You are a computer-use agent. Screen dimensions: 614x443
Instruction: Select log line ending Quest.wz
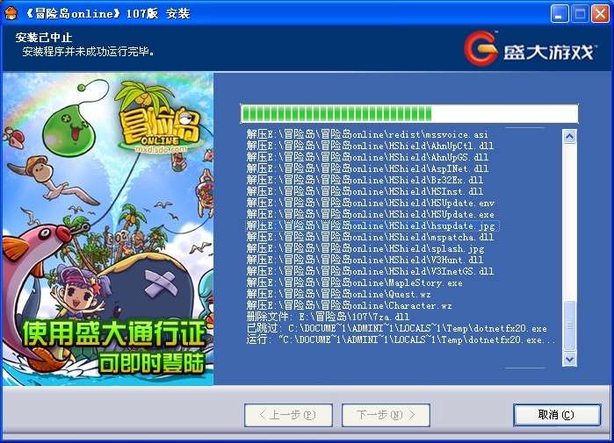point(339,294)
